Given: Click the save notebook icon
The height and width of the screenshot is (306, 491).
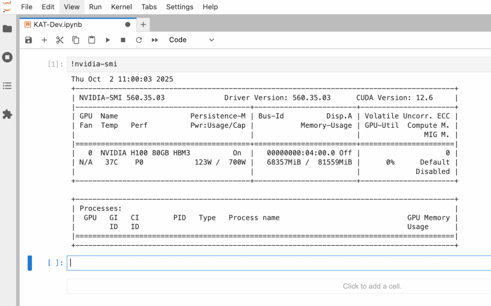Looking at the screenshot, I should click(x=29, y=40).
